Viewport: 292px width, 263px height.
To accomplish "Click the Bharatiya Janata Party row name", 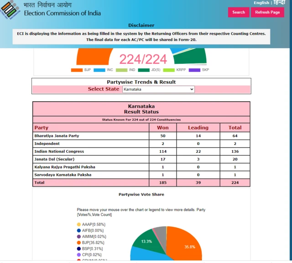I will [x=57, y=136].
